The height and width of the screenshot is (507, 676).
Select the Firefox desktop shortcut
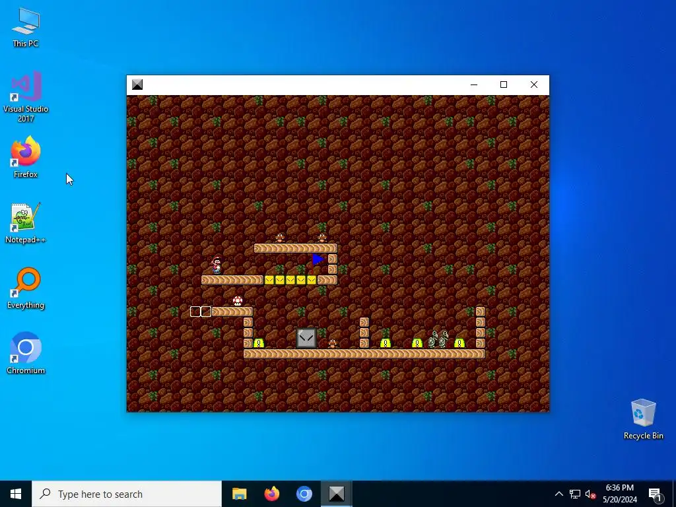click(26, 157)
